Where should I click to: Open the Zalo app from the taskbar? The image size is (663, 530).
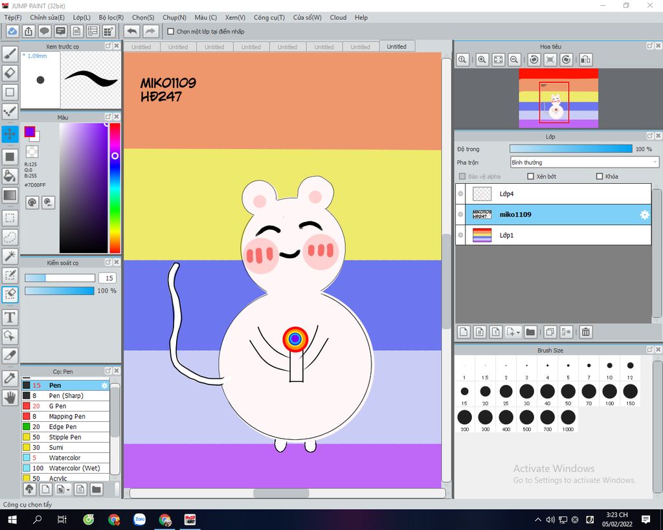click(140, 520)
